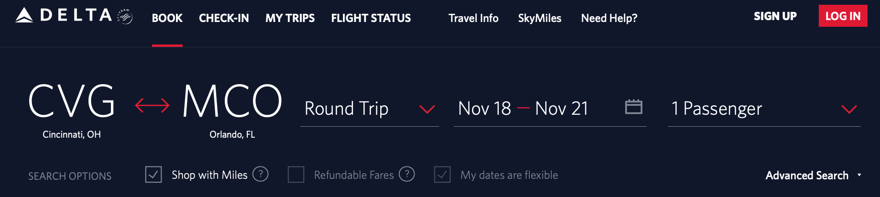
Task: Toggle My dates are flexible checkbox
Action: coord(442,175)
